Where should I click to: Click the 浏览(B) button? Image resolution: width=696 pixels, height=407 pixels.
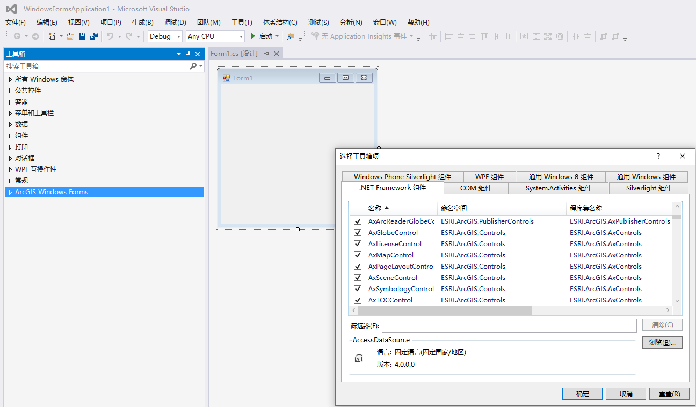click(x=662, y=342)
